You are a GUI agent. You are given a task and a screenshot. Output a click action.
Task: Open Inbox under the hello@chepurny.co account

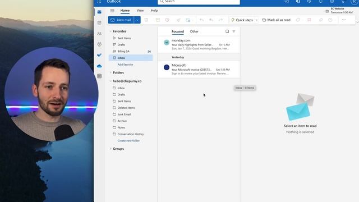point(131,88)
